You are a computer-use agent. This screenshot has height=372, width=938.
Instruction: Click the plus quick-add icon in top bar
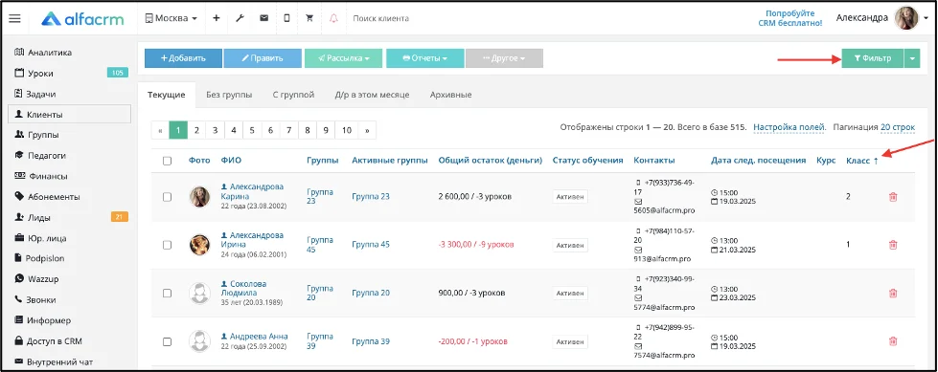pyautogui.click(x=217, y=18)
